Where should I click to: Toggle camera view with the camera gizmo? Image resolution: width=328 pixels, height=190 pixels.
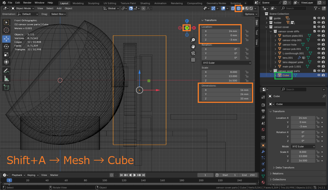coord(193,53)
